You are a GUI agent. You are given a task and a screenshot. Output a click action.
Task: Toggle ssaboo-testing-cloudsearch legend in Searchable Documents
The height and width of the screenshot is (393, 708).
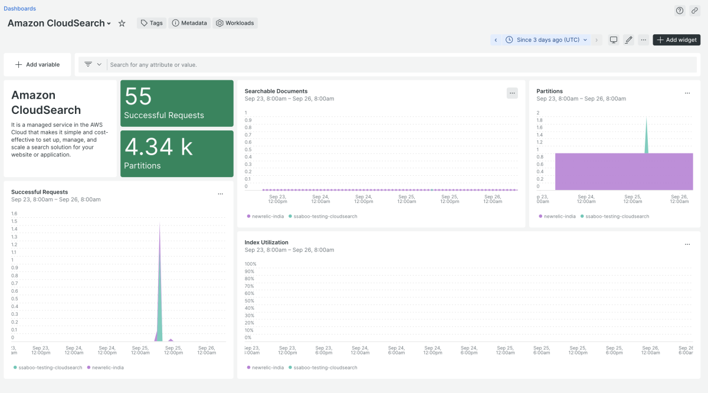pyautogui.click(x=323, y=216)
